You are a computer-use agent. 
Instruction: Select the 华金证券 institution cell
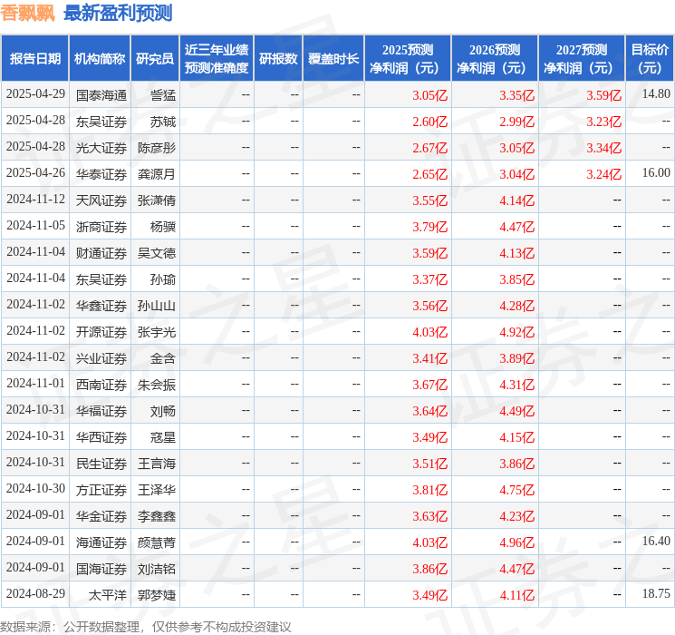(101, 516)
